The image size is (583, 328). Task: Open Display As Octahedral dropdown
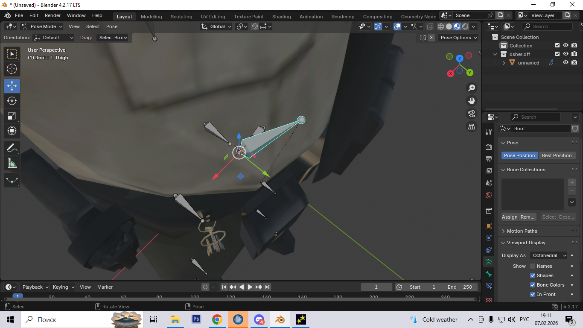(x=549, y=255)
